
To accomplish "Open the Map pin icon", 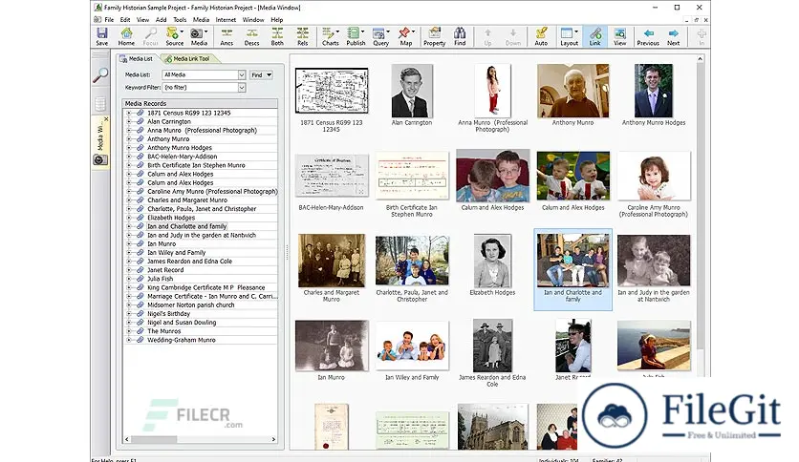I will tap(406, 36).
